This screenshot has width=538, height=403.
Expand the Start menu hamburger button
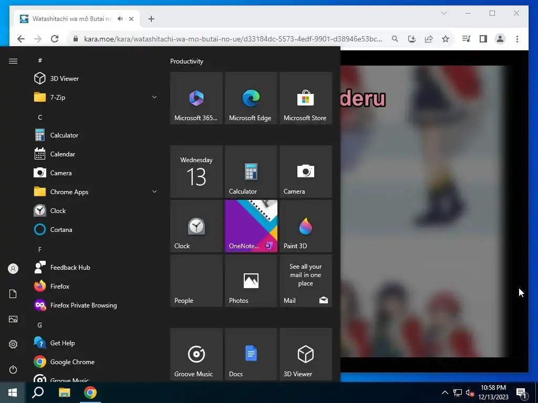13,61
